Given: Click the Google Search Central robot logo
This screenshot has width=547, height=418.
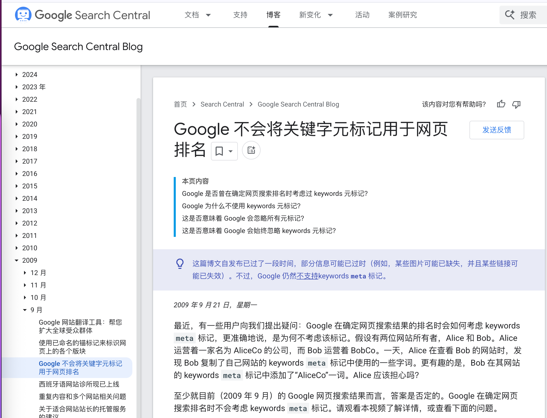Looking at the screenshot, I should point(23,15).
